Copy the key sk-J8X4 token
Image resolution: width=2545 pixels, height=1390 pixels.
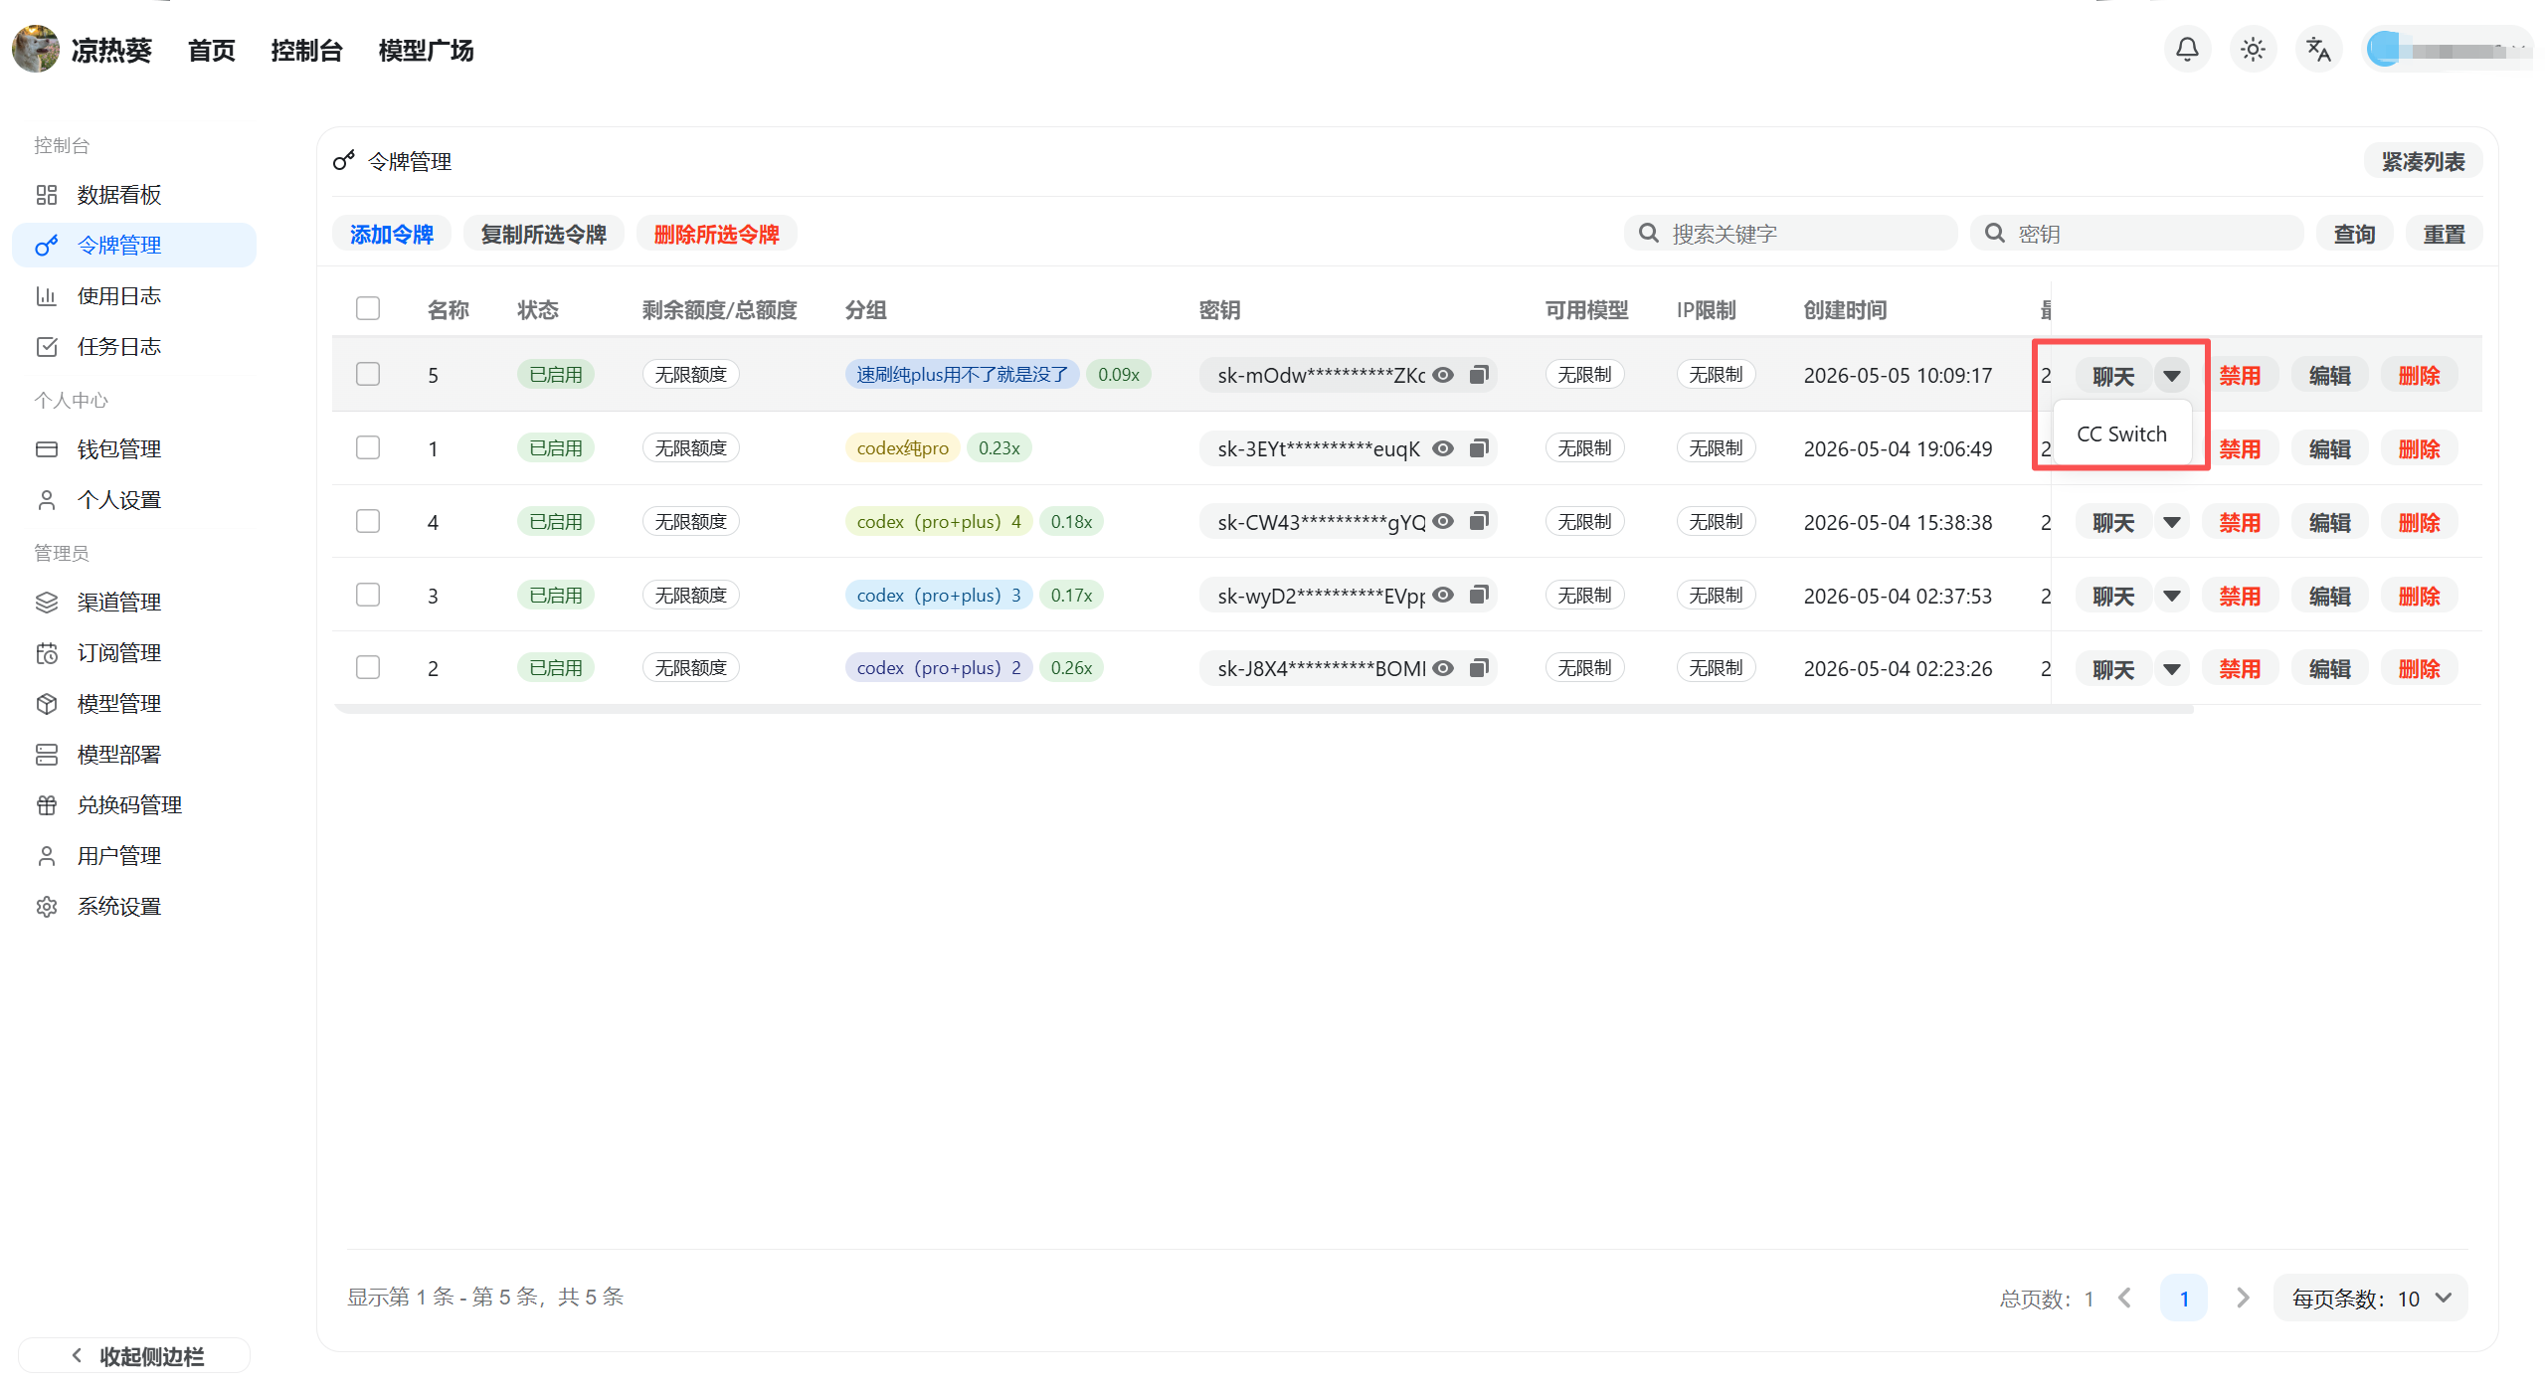tap(1479, 668)
